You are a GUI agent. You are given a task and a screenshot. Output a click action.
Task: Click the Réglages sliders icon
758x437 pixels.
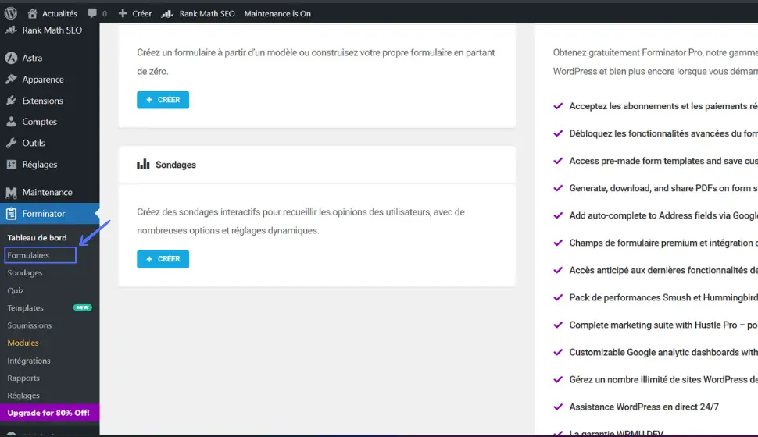(11, 164)
